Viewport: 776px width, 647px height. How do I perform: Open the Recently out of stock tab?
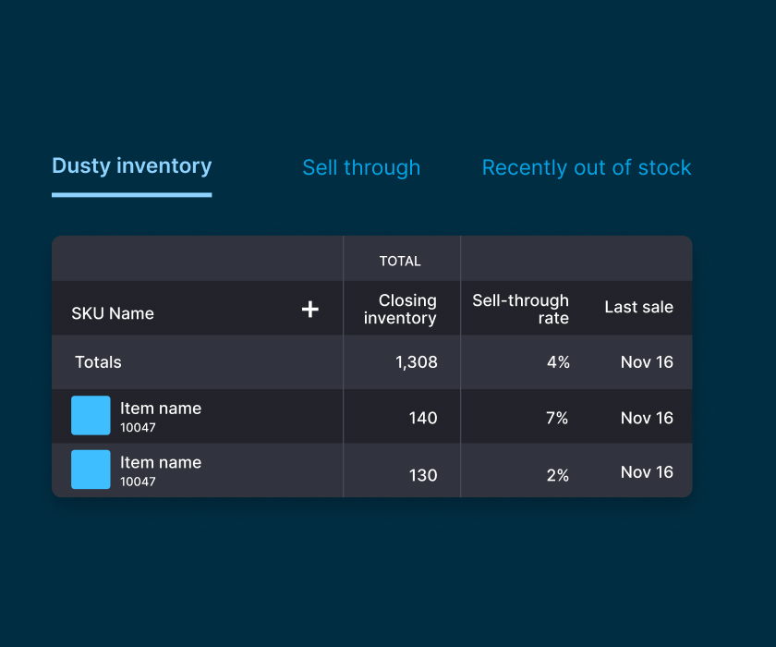click(587, 167)
